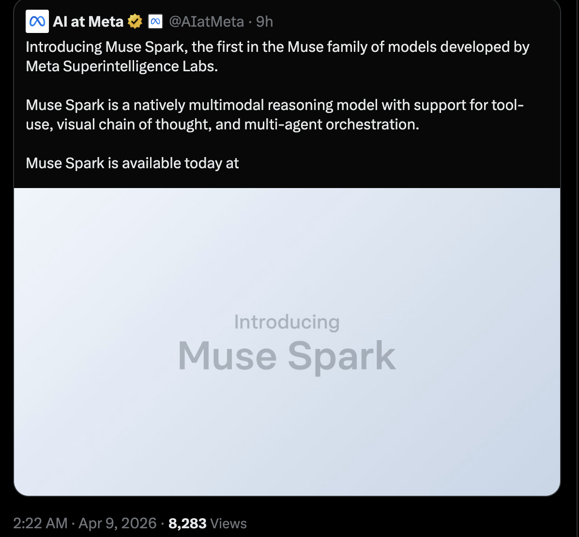Click the 8,283 view count number
Screen dimensions: 579x537
point(187,523)
